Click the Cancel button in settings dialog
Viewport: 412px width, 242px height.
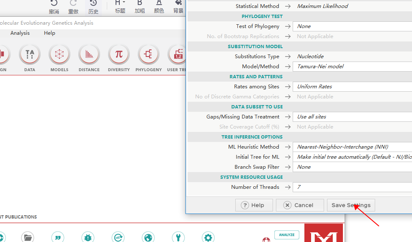(x=300, y=205)
